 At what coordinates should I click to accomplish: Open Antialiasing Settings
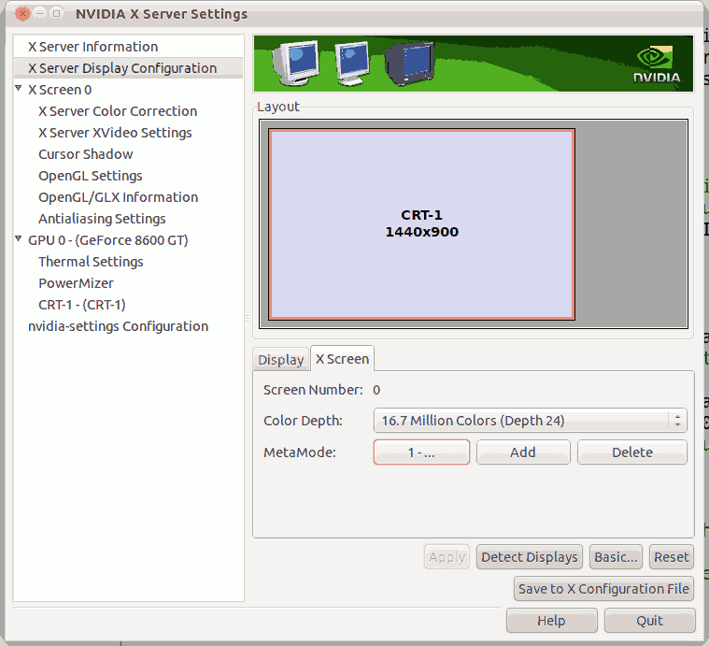click(102, 219)
